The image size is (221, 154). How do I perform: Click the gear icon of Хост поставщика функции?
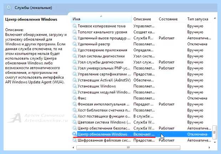point(74,116)
